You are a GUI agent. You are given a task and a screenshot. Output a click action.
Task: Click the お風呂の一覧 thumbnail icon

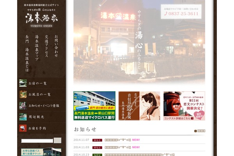point(23,94)
